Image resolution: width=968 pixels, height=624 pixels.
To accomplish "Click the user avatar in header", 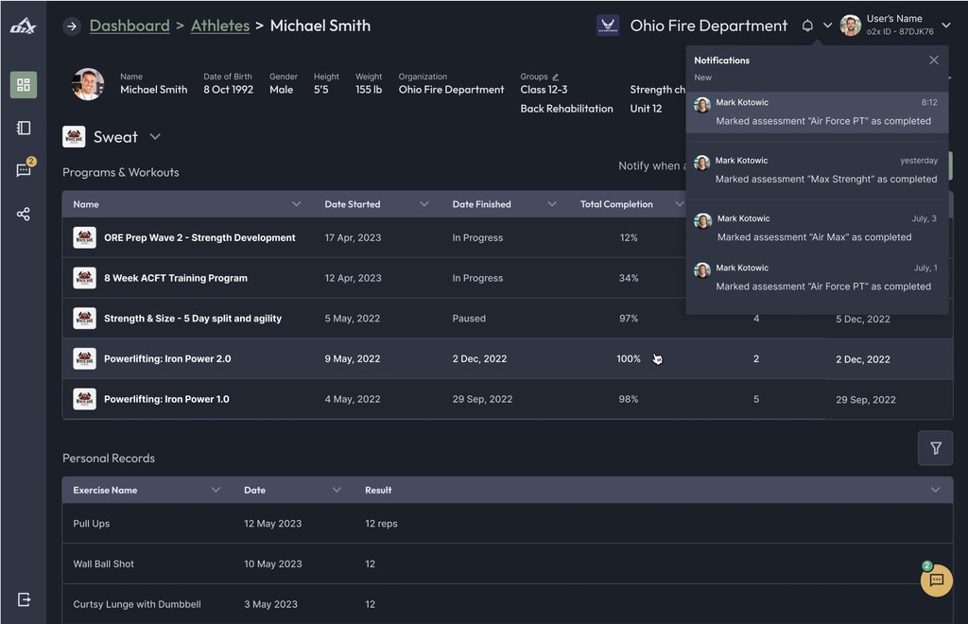I will (851, 26).
